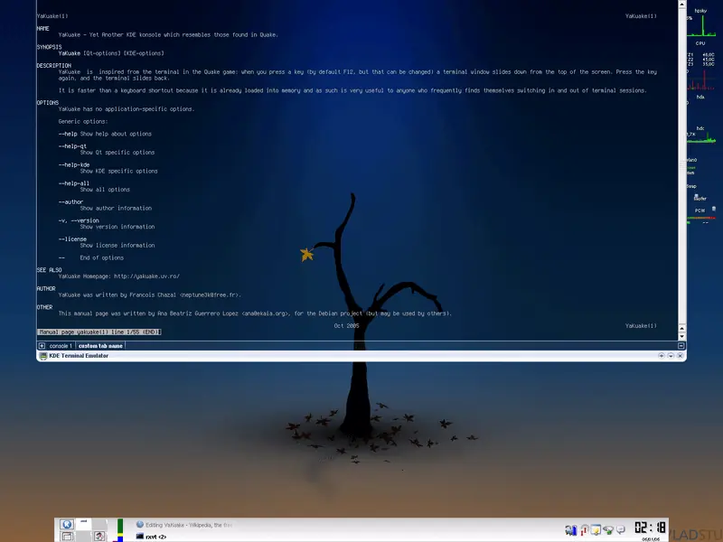Click the hdc disk graph in monitor
Viewport: 723px width, 542px height.
[x=701, y=137]
